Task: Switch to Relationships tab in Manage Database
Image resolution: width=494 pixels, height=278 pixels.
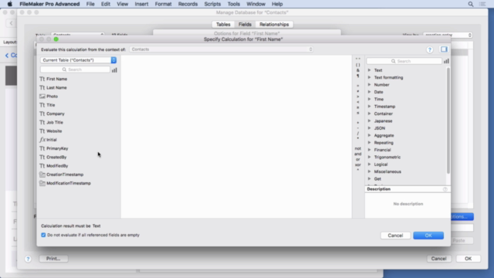Action: click(x=274, y=24)
